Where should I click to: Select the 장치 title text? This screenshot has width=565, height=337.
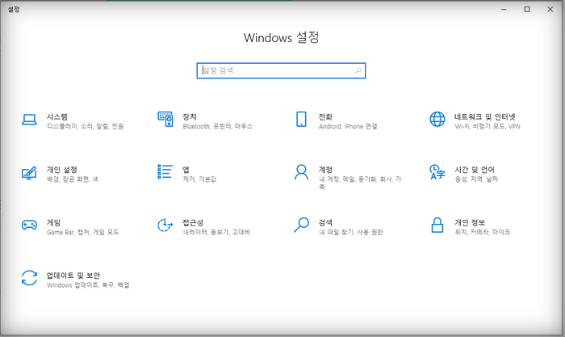tap(190, 116)
